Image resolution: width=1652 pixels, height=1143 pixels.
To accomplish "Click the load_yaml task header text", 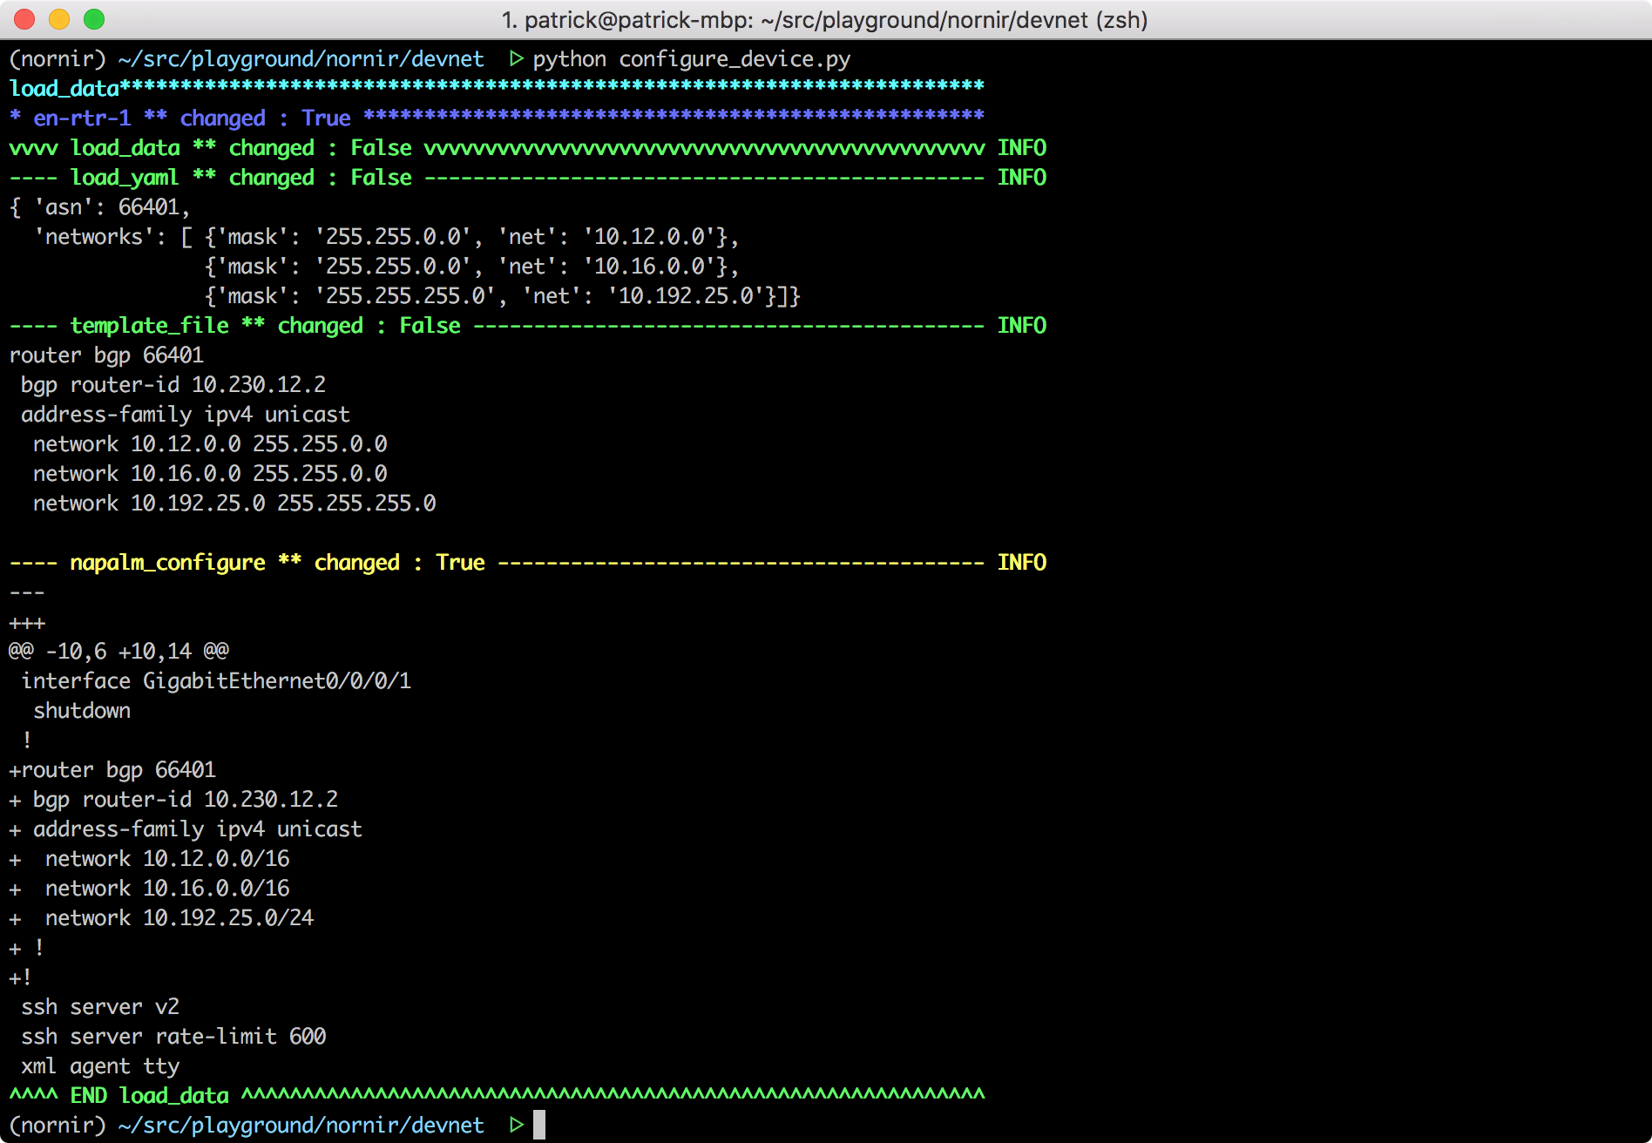I will point(125,178).
